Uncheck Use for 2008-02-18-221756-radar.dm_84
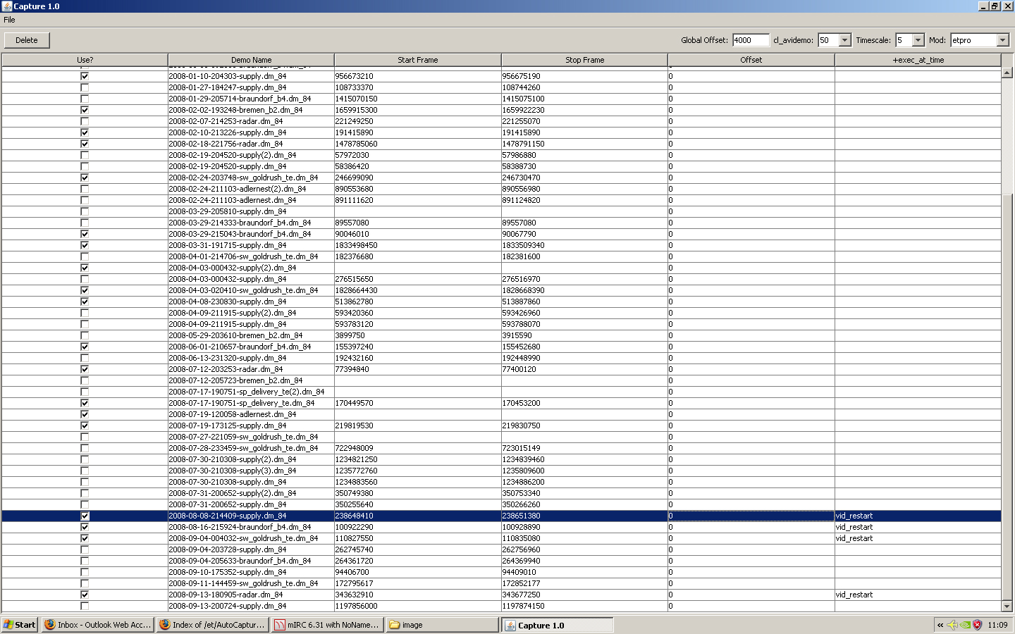The image size is (1015, 634). pyautogui.click(x=85, y=144)
